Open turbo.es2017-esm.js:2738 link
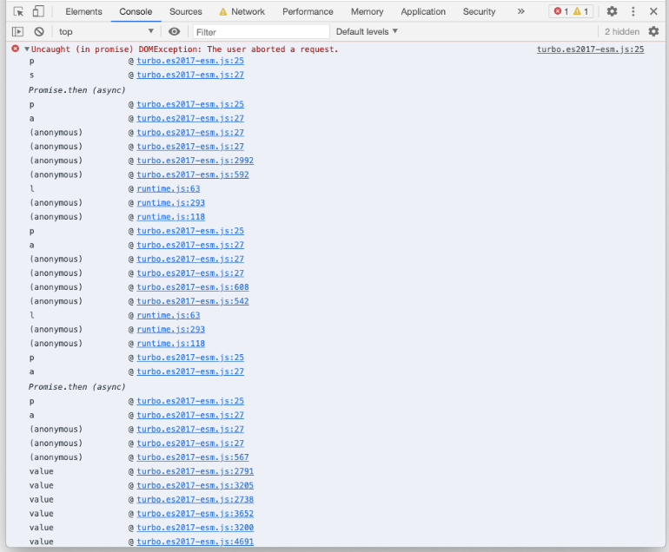669x552 pixels. point(195,499)
